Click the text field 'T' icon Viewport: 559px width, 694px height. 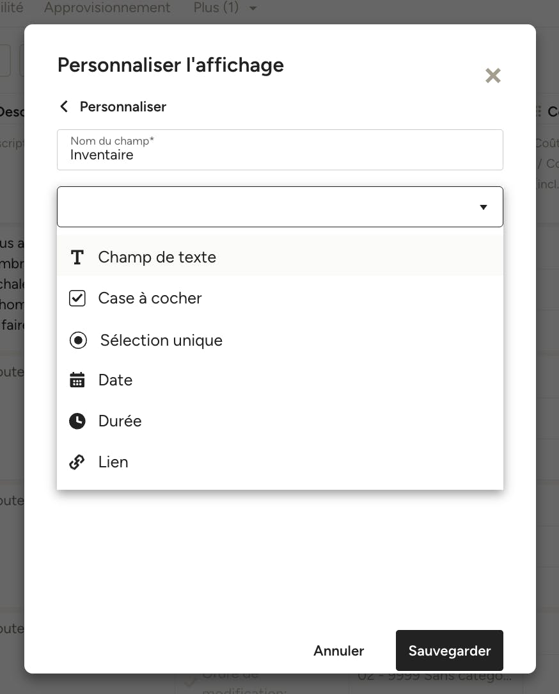pyautogui.click(x=77, y=257)
